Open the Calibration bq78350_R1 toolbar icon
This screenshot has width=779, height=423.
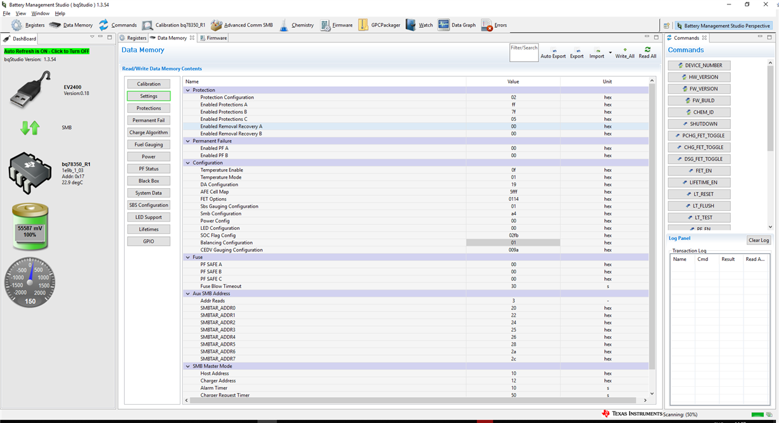point(147,25)
